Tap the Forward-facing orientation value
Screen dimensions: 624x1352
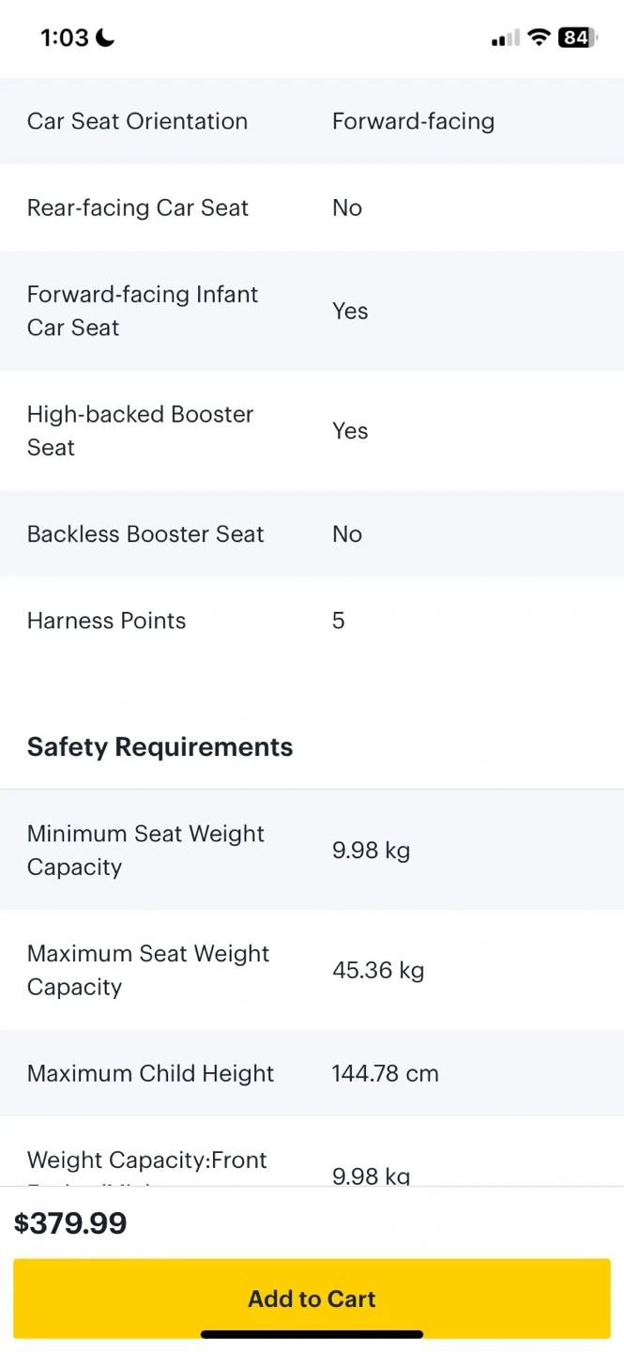413,121
